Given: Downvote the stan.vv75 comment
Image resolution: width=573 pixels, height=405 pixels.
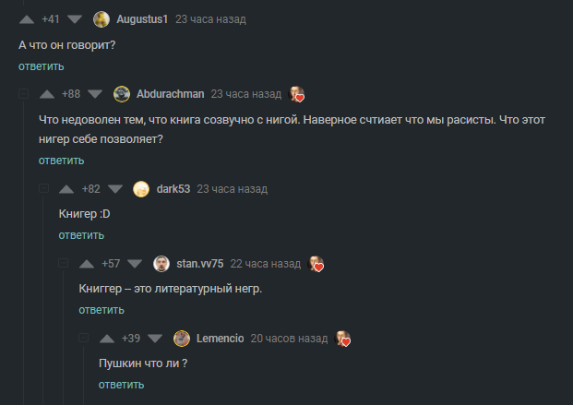Looking at the screenshot, I should point(135,264).
